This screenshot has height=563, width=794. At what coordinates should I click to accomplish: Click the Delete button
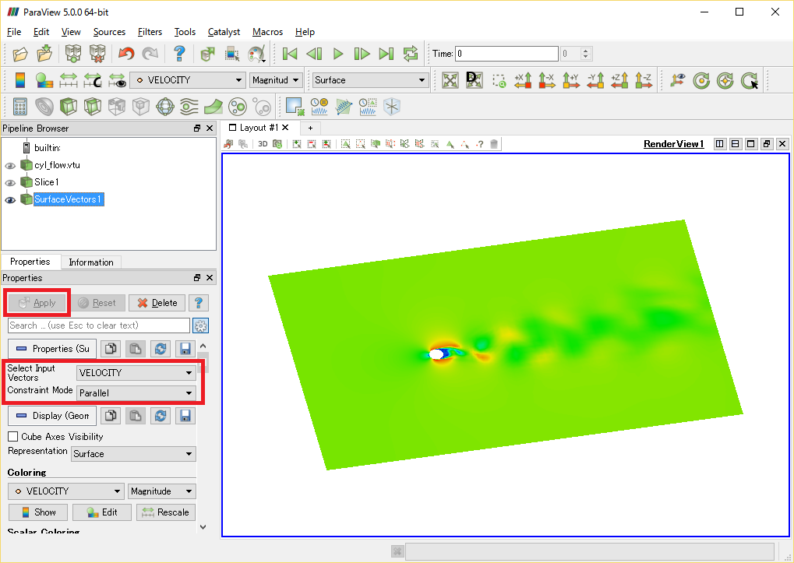coord(157,303)
